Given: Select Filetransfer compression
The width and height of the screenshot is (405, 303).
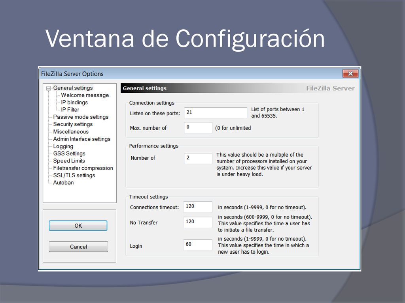Looking at the screenshot, I should pos(83,168).
